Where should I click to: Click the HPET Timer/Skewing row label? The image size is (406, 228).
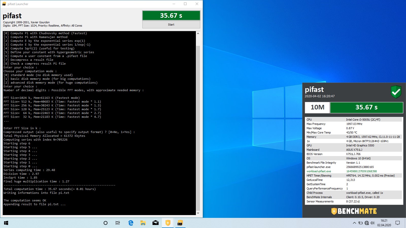pos(319,176)
